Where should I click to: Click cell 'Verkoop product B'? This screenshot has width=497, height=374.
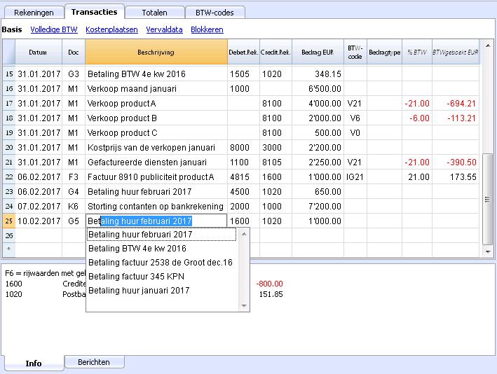pos(156,118)
